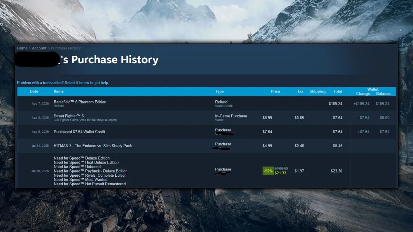Select the Type column header
This screenshot has width=413, height=232.
pyautogui.click(x=219, y=91)
